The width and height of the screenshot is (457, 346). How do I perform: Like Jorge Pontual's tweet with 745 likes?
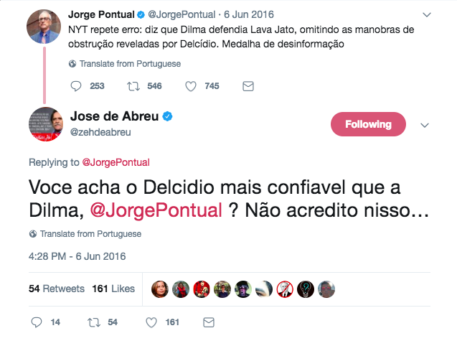[191, 86]
